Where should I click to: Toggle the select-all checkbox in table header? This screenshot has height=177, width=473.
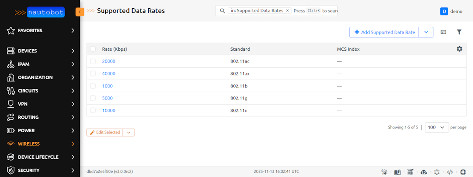click(x=93, y=49)
